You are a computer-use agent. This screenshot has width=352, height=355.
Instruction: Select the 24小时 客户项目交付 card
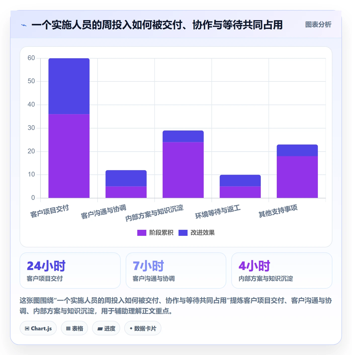tap(70, 271)
